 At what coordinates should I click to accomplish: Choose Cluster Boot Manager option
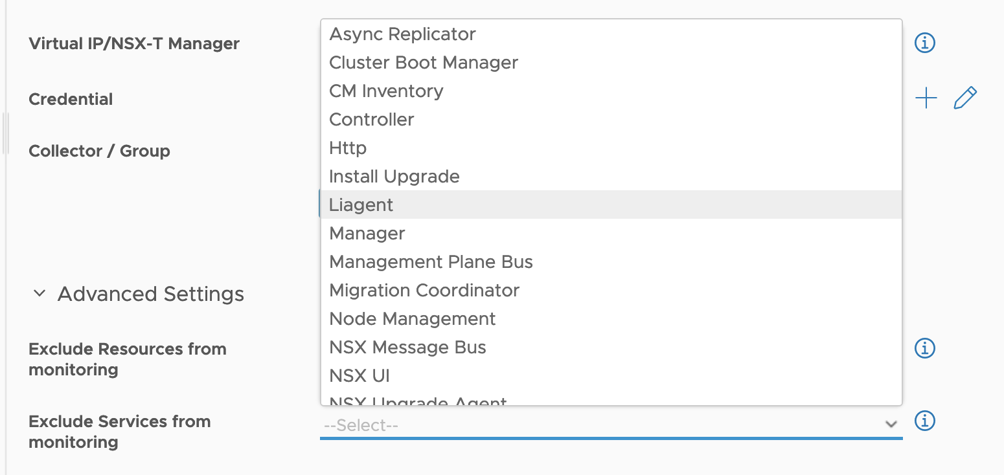coord(611,62)
